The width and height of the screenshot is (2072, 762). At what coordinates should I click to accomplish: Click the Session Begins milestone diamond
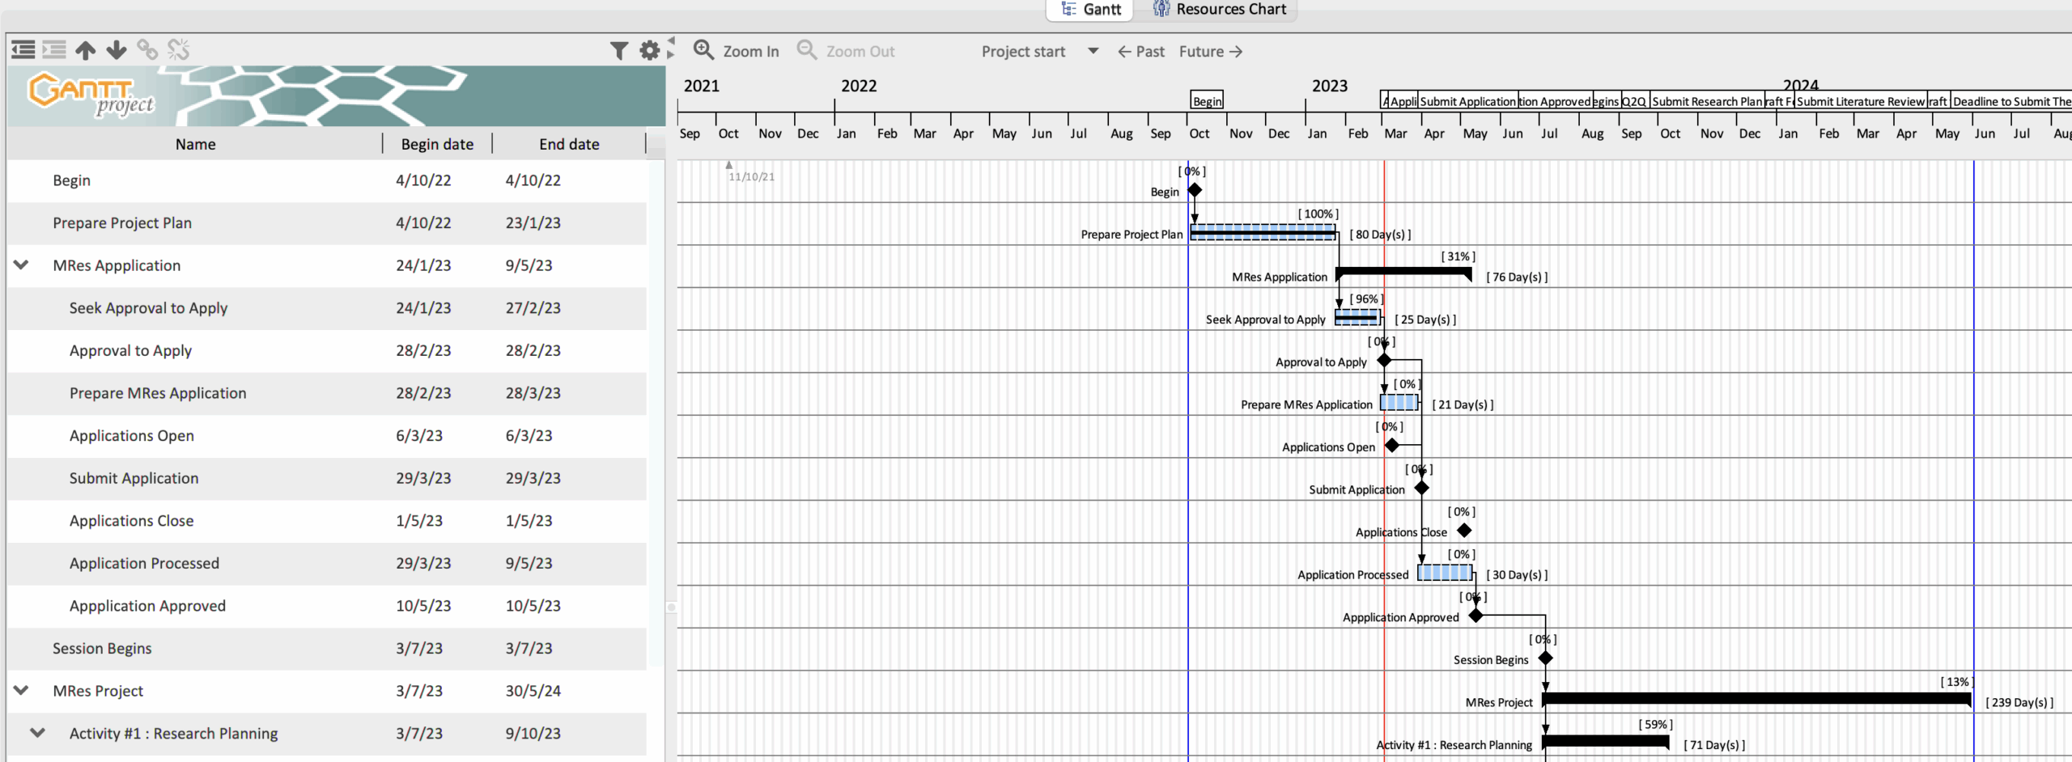[1545, 658]
